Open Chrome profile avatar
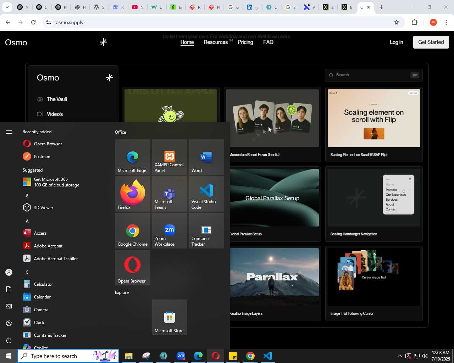 pos(433,22)
